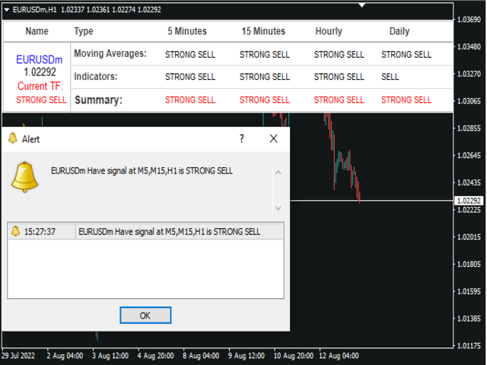Click the 1.01175 price axis label
The height and width of the screenshot is (365, 487).
[469, 346]
